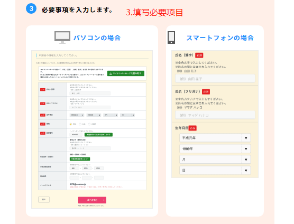This screenshot has height=224, width=294.
Task: Click the red required badge beside 生年月日 on smartphone
Action: tap(192, 128)
